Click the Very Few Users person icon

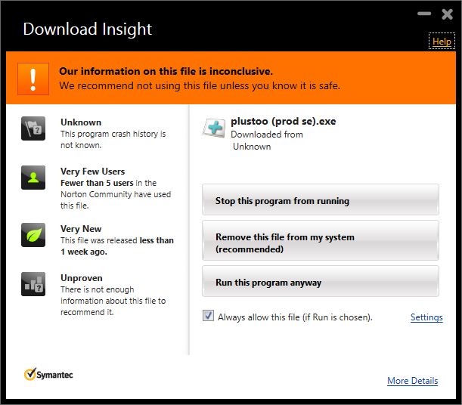[33, 178]
